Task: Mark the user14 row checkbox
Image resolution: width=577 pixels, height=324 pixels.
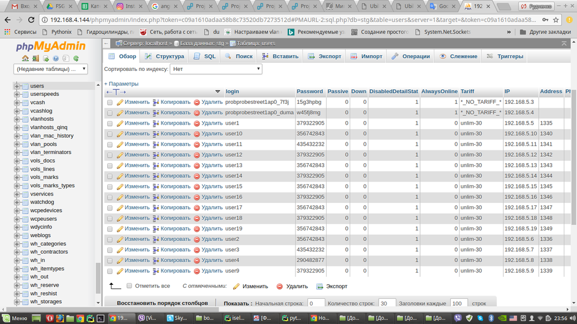Action: tap(110, 176)
